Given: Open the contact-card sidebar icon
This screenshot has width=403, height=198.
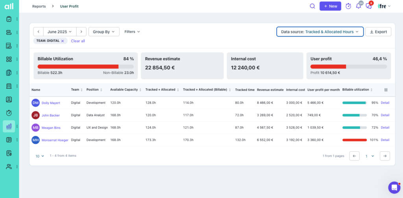Looking at the screenshot, I should coord(9,99).
